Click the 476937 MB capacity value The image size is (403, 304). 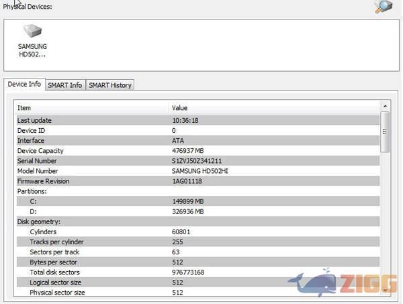188,151
